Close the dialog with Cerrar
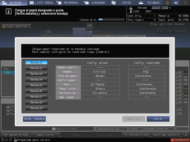Viewport: 190px width, 142px height. tap(158, 119)
